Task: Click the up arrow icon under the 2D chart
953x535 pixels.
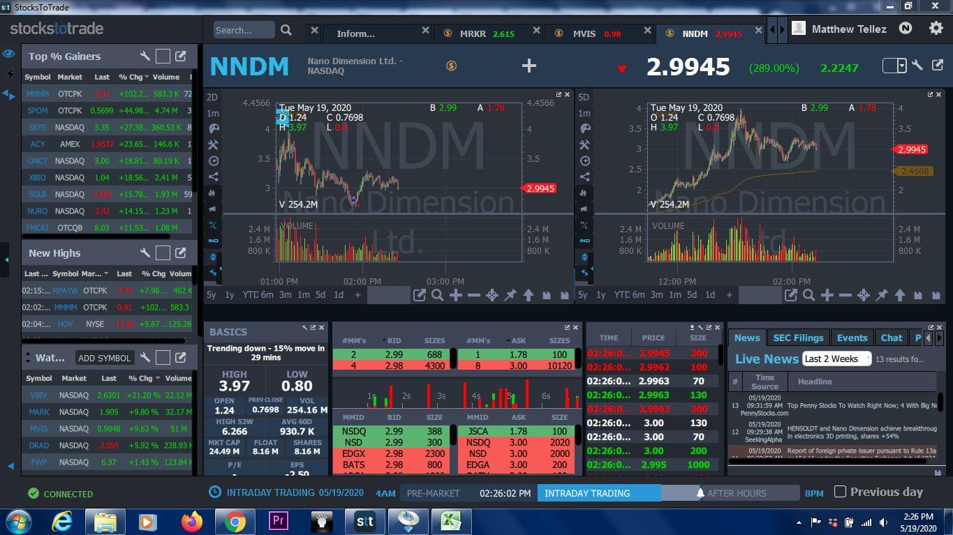Action: tap(529, 295)
